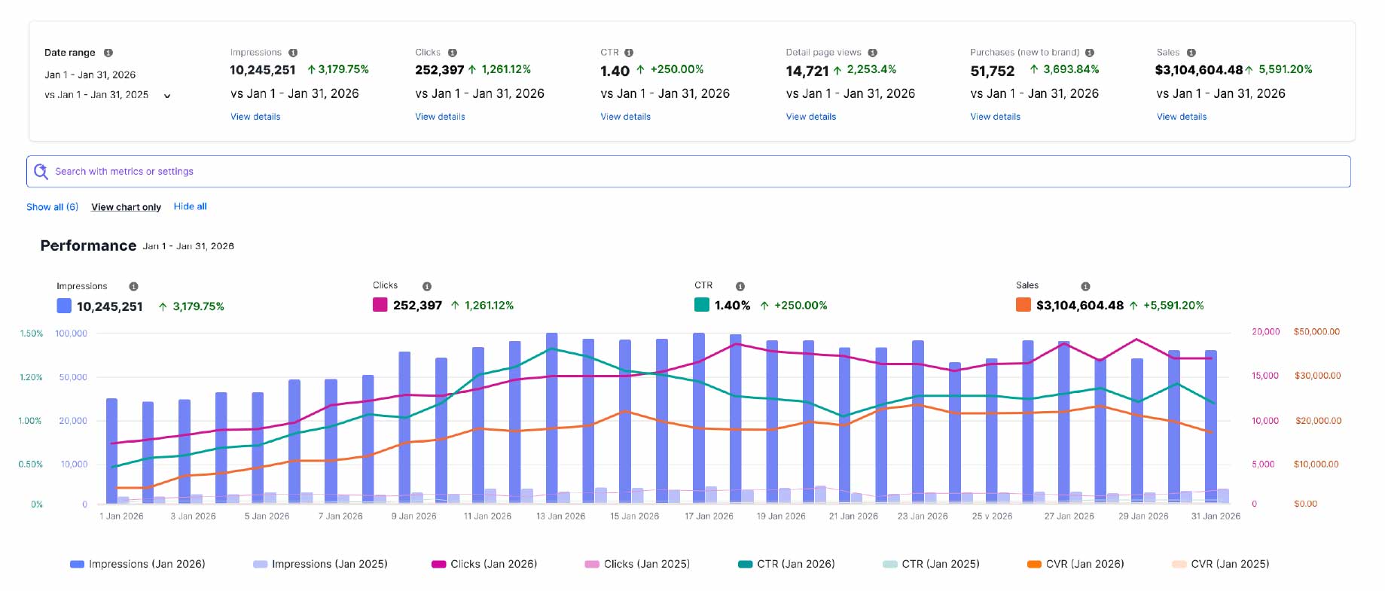Click info icon beside Impressions in summary bar

[293, 53]
